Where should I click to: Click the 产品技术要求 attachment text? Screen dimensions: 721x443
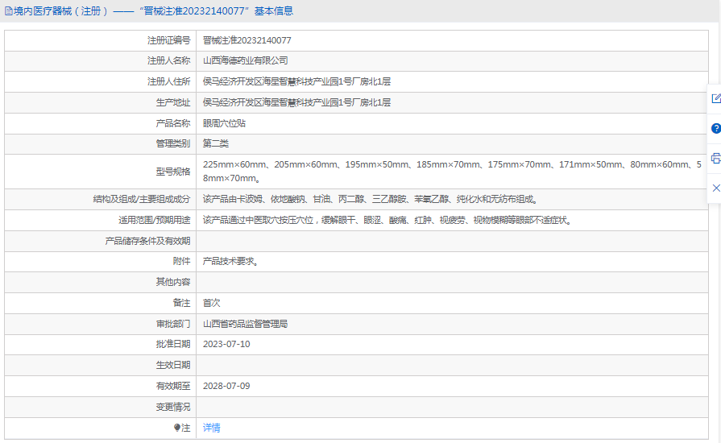click(x=230, y=261)
